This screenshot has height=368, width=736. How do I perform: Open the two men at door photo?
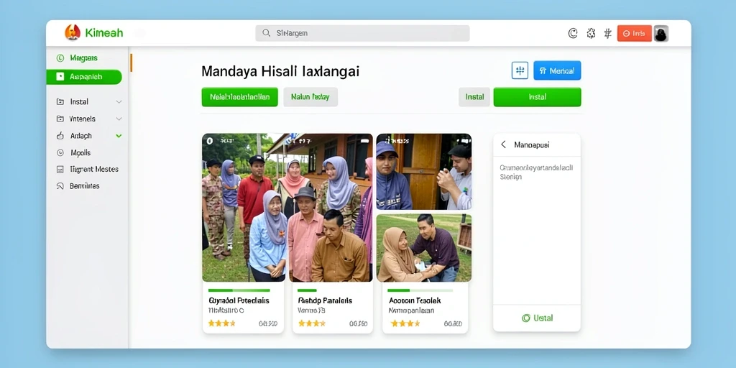pyautogui.click(x=424, y=171)
